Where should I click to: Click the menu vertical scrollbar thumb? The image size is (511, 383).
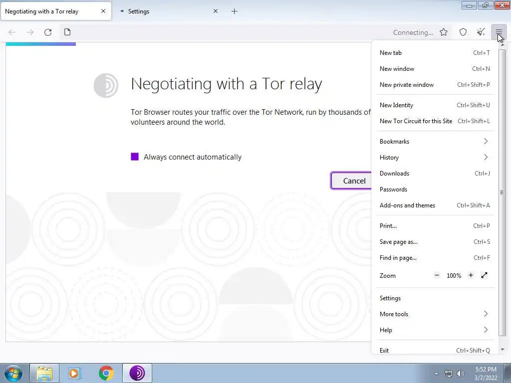(x=502, y=192)
